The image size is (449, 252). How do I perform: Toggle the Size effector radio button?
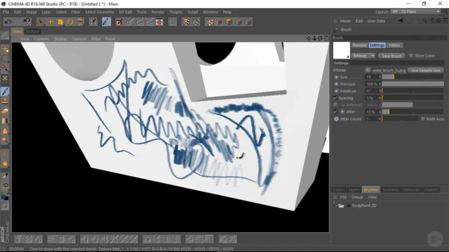click(x=336, y=77)
